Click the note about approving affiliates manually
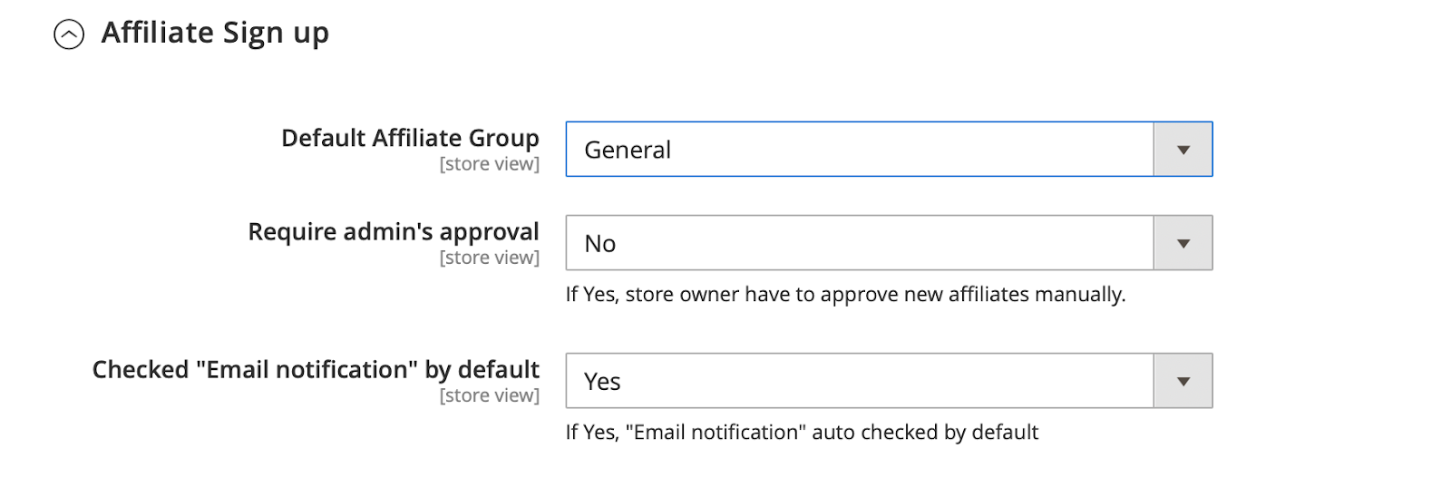 tap(845, 295)
